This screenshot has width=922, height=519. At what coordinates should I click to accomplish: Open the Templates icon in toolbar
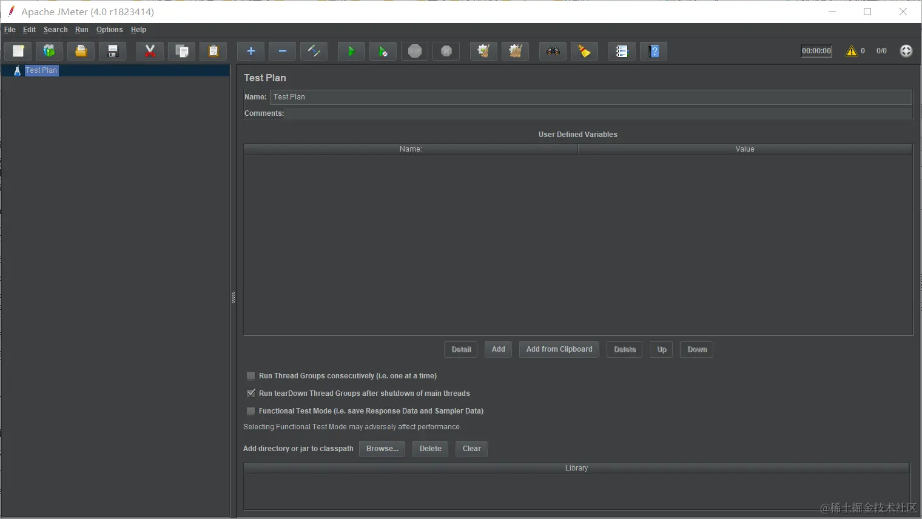pos(49,52)
